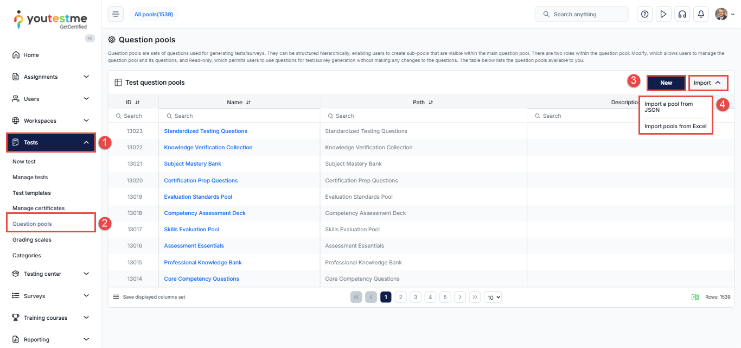
Task: Open the rows per page dropdown
Action: pyautogui.click(x=493, y=297)
